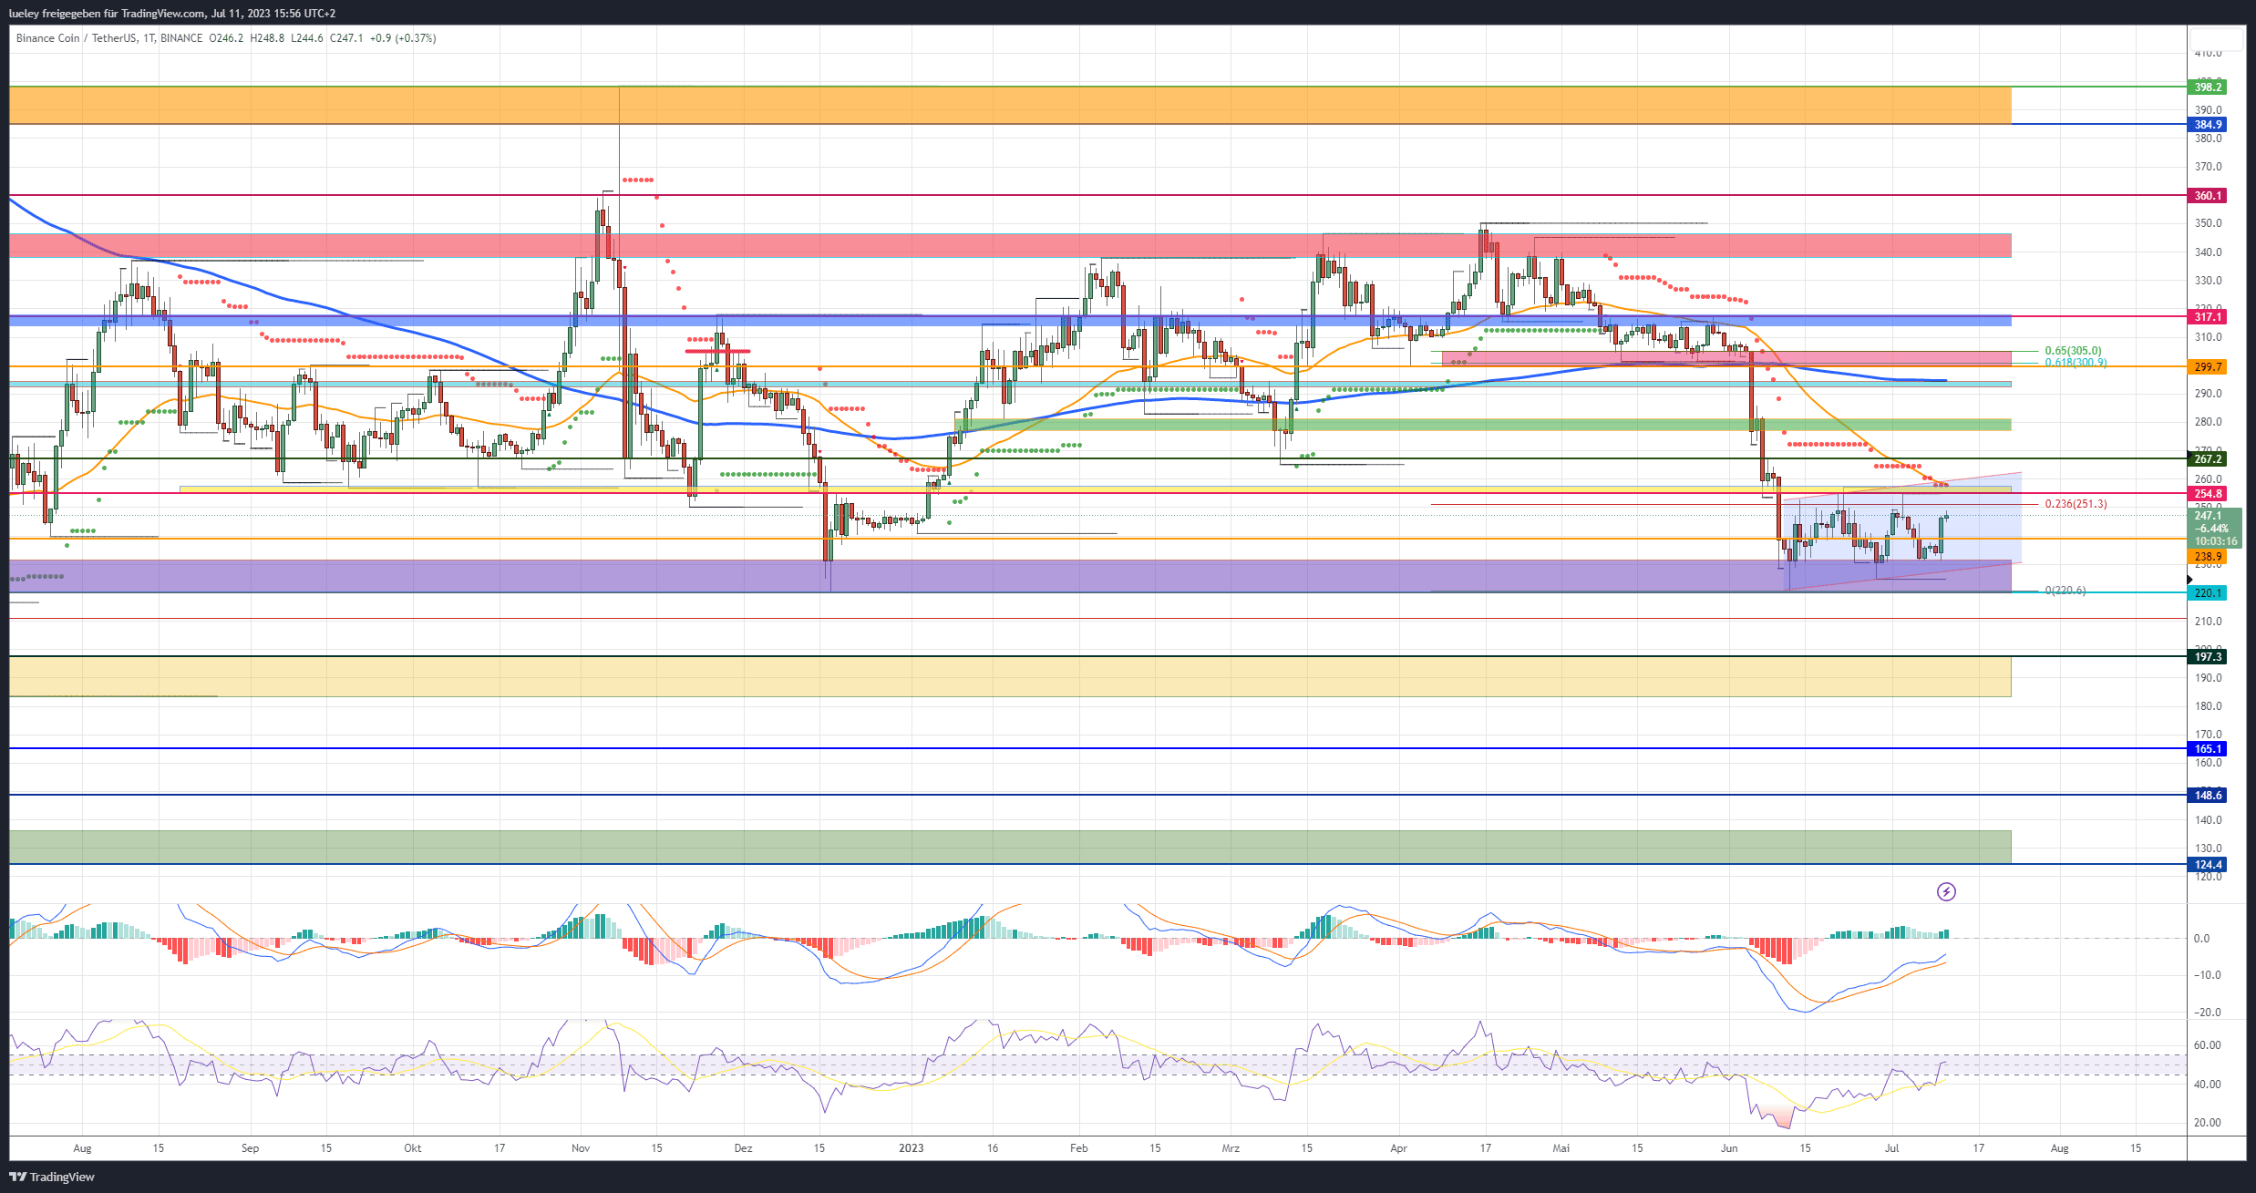This screenshot has height=1193, width=2256.
Task: Click the black arrow marker on the price axis
Action: pos(2189,580)
